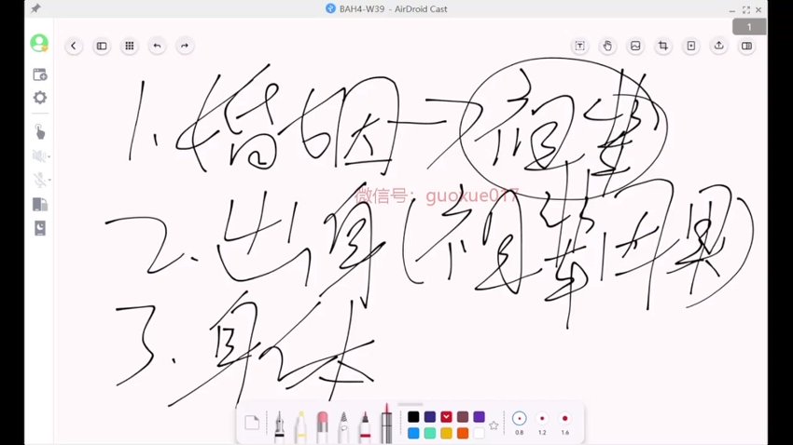Pick the brown color swatch

click(463, 417)
